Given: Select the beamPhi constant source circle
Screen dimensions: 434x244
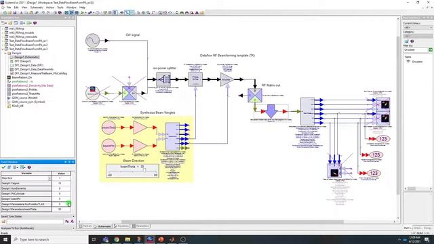Looking at the screenshot, I should tap(108, 146).
